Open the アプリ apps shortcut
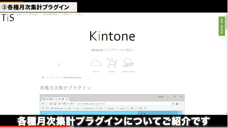This screenshot has height=128, width=228. click(45, 108)
